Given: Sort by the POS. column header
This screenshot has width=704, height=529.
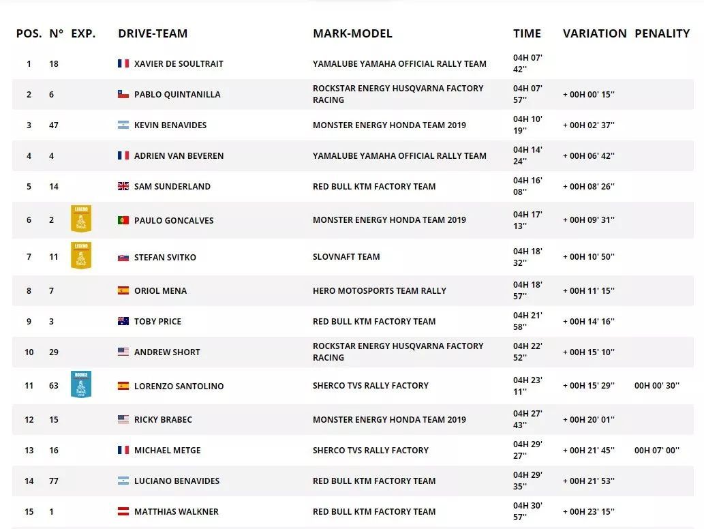Looking at the screenshot, I should [29, 33].
